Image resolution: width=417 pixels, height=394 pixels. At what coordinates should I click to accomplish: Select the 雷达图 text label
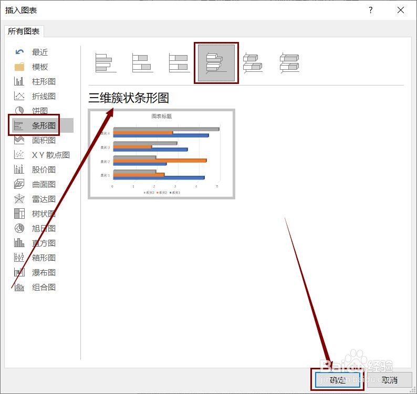tap(44, 199)
